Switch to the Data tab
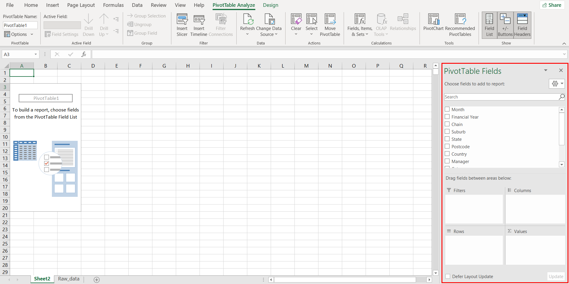Viewport: 569px width, 284px height. click(x=137, y=5)
